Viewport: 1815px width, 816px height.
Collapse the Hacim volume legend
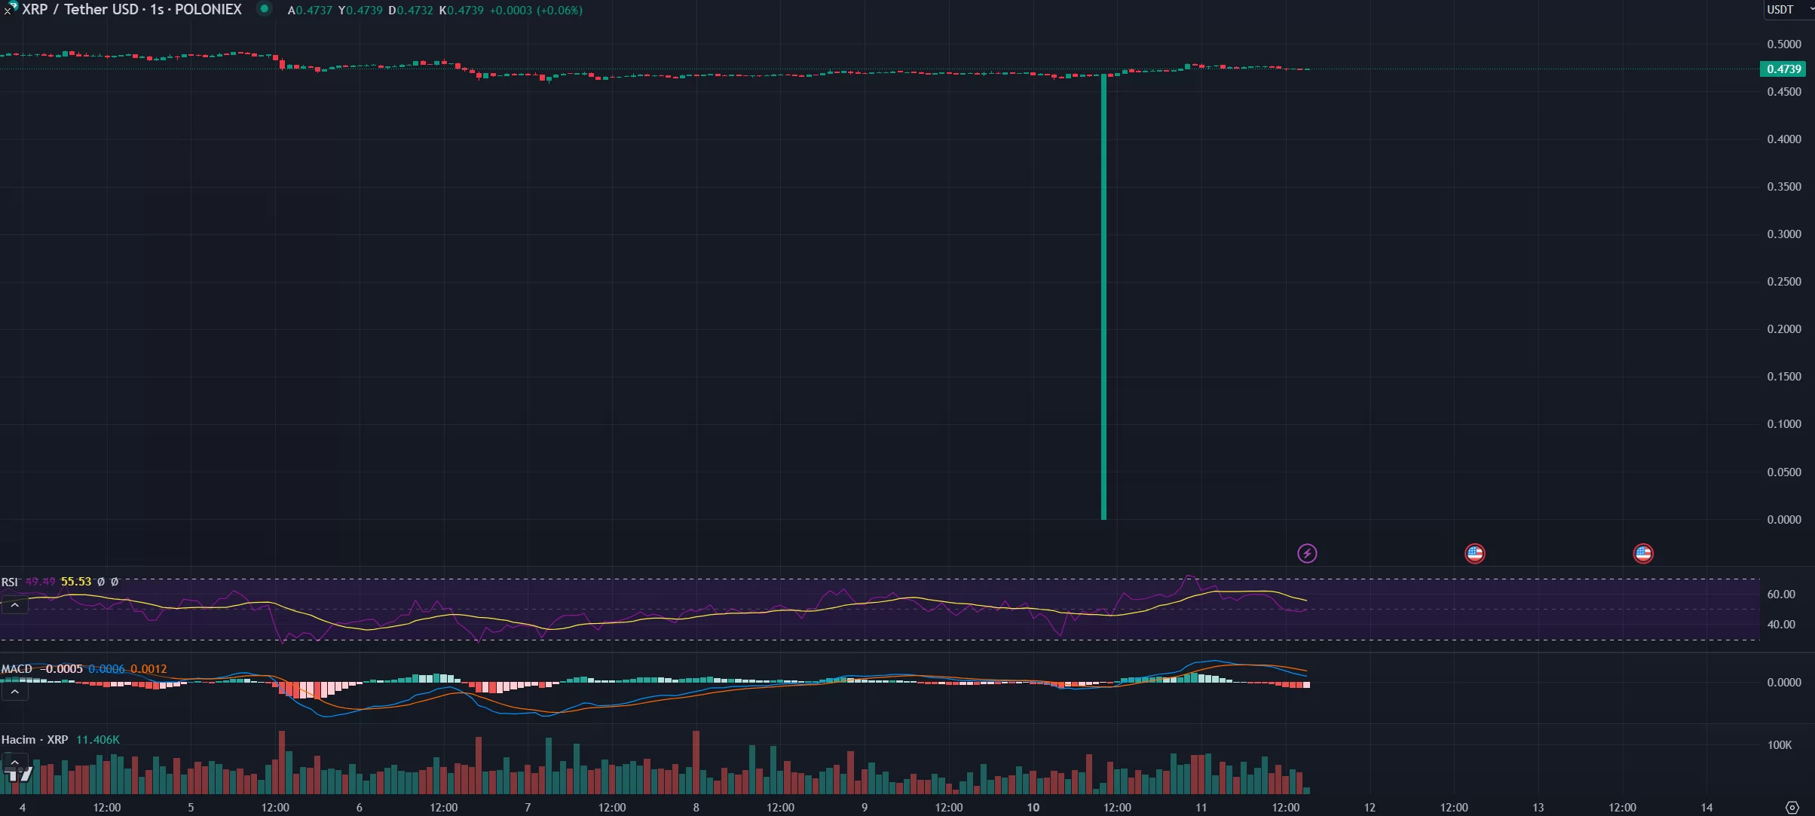(x=14, y=761)
